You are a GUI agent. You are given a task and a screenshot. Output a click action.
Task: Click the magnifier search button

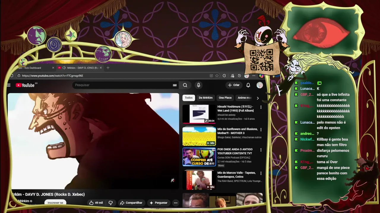click(185, 85)
